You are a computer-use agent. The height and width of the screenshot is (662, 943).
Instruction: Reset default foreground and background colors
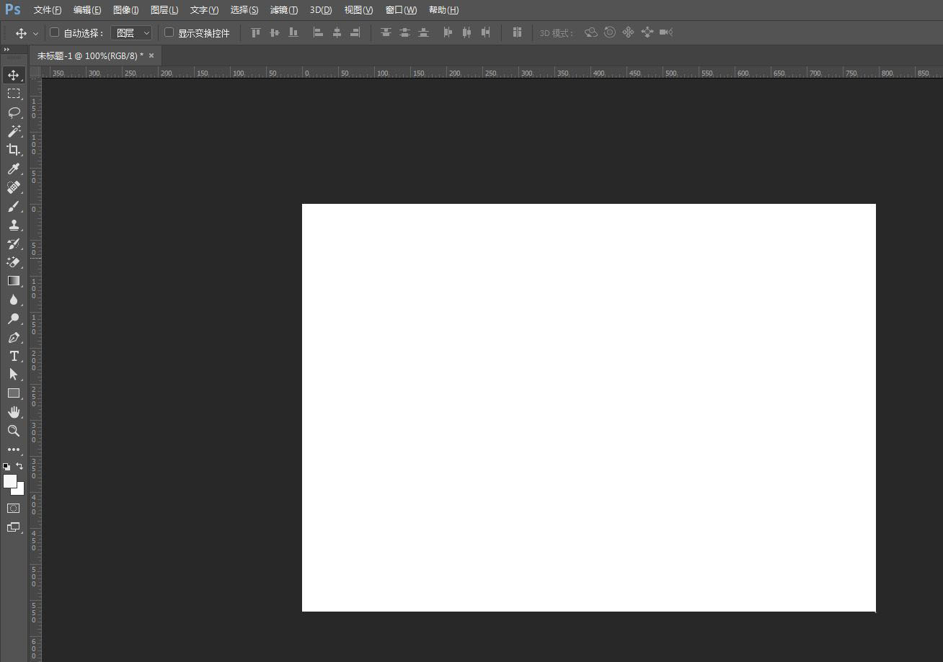pos(6,467)
